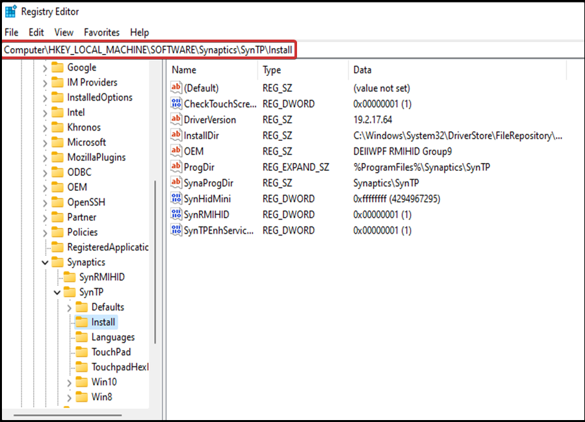Click the Registry Editor app icon
The image size is (585, 422).
tap(10, 12)
